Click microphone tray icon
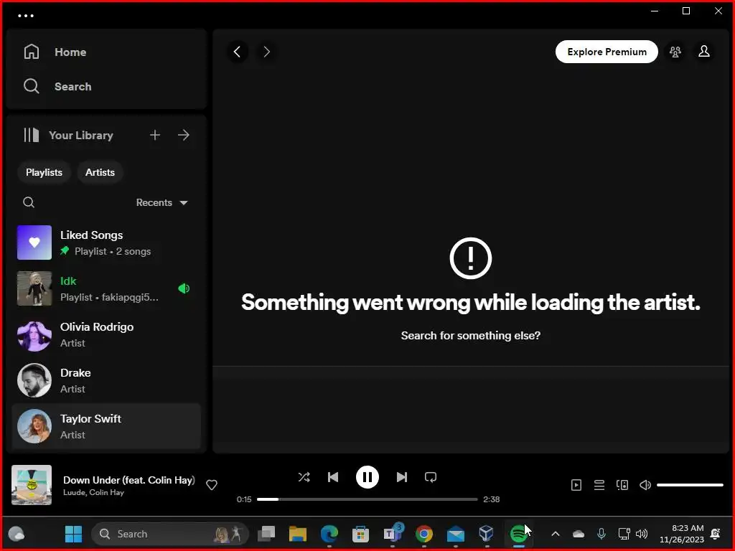735x551 pixels. point(601,534)
